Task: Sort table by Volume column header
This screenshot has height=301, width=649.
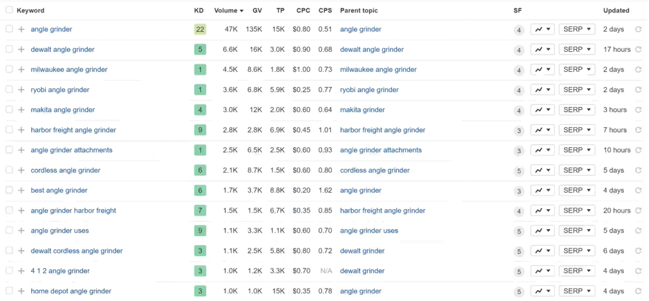Action: 229,10
